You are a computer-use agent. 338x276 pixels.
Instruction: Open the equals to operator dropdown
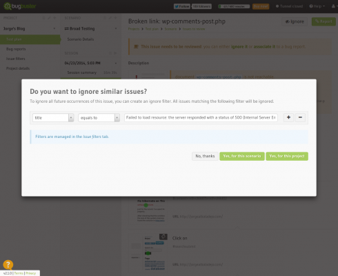click(99, 118)
